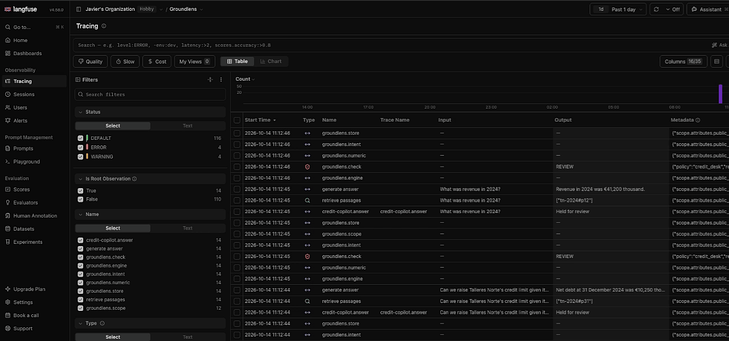Uncheck the False root observation filter
The width and height of the screenshot is (729, 341).
coord(80,199)
